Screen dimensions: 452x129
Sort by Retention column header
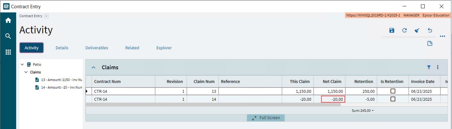click(361, 81)
